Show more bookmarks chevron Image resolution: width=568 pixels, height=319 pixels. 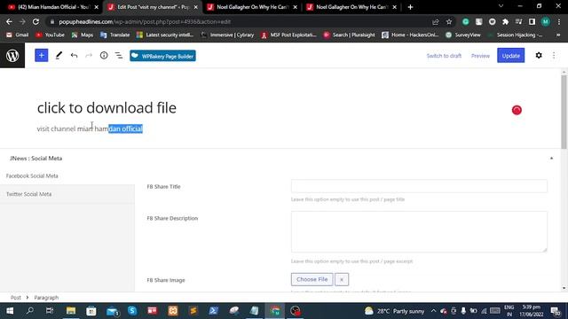pos(558,35)
